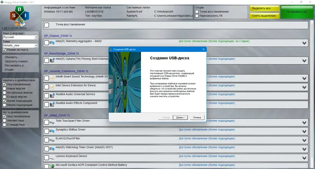
Task: Toggle Режим эксперта checkbox
Action: (4, 50)
